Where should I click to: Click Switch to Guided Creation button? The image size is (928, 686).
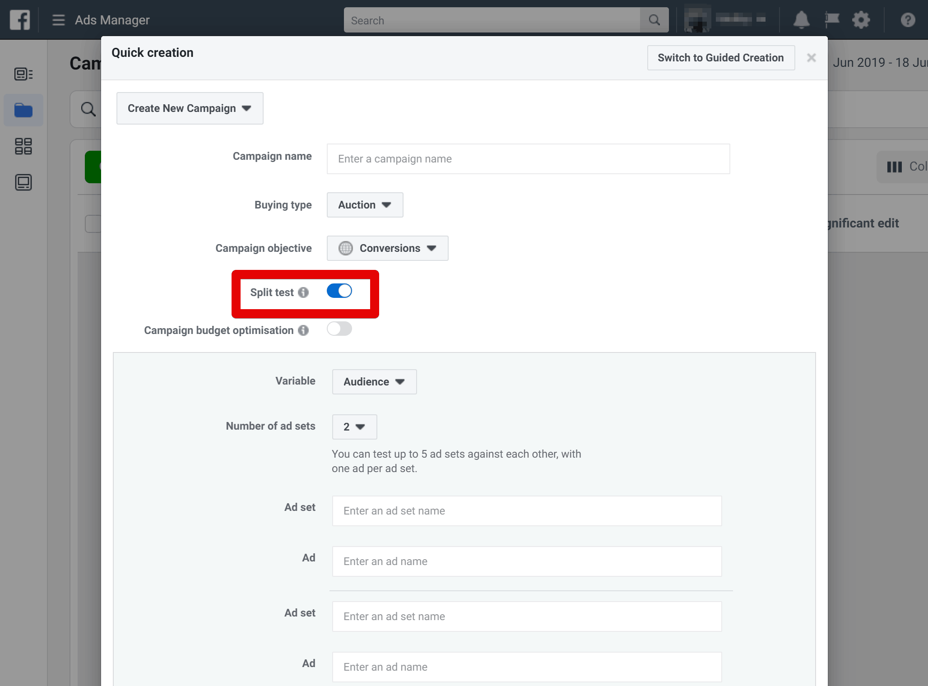click(x=720, y=58)
